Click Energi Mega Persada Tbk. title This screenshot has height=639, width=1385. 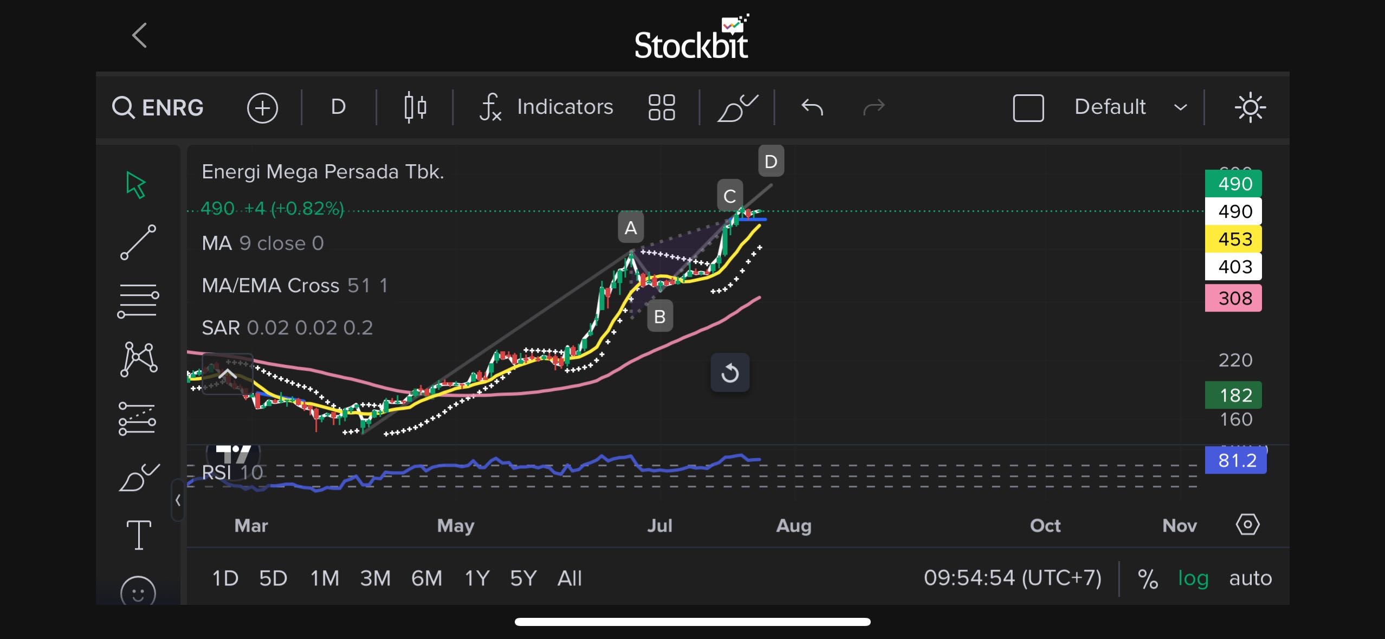[x=322, y=172]
